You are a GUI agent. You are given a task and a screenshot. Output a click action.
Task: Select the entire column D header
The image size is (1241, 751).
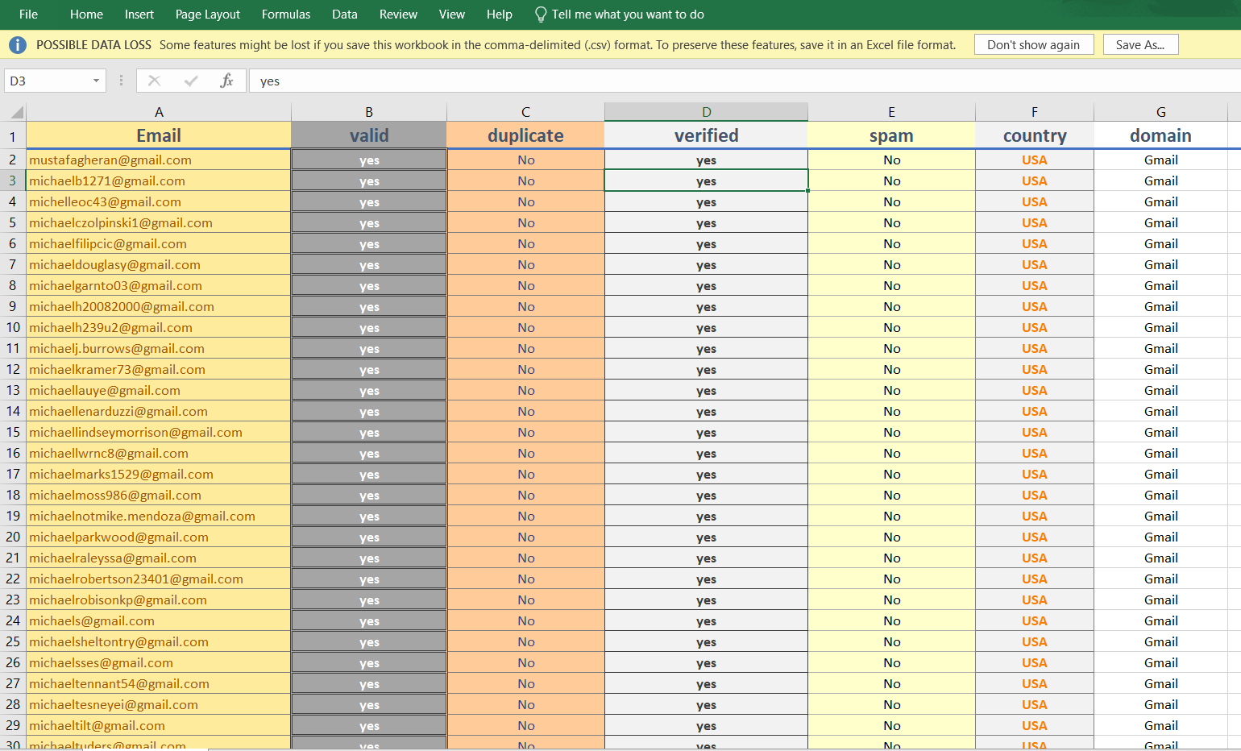click(x=706, y=111)
